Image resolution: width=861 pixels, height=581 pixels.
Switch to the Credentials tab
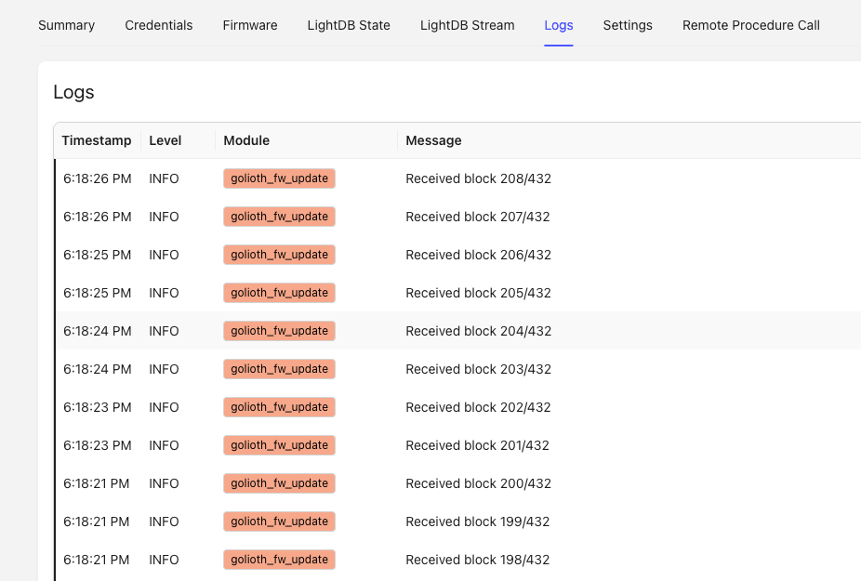(x=159, y=25)
